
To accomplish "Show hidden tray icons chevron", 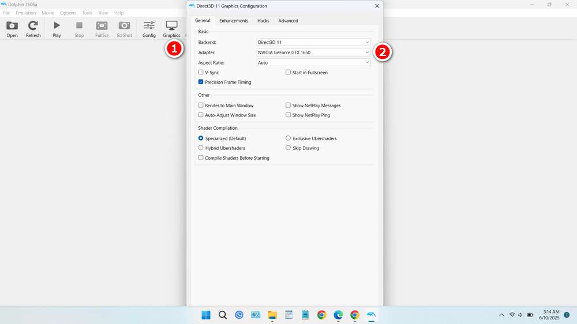I will (x=501, y=315).
